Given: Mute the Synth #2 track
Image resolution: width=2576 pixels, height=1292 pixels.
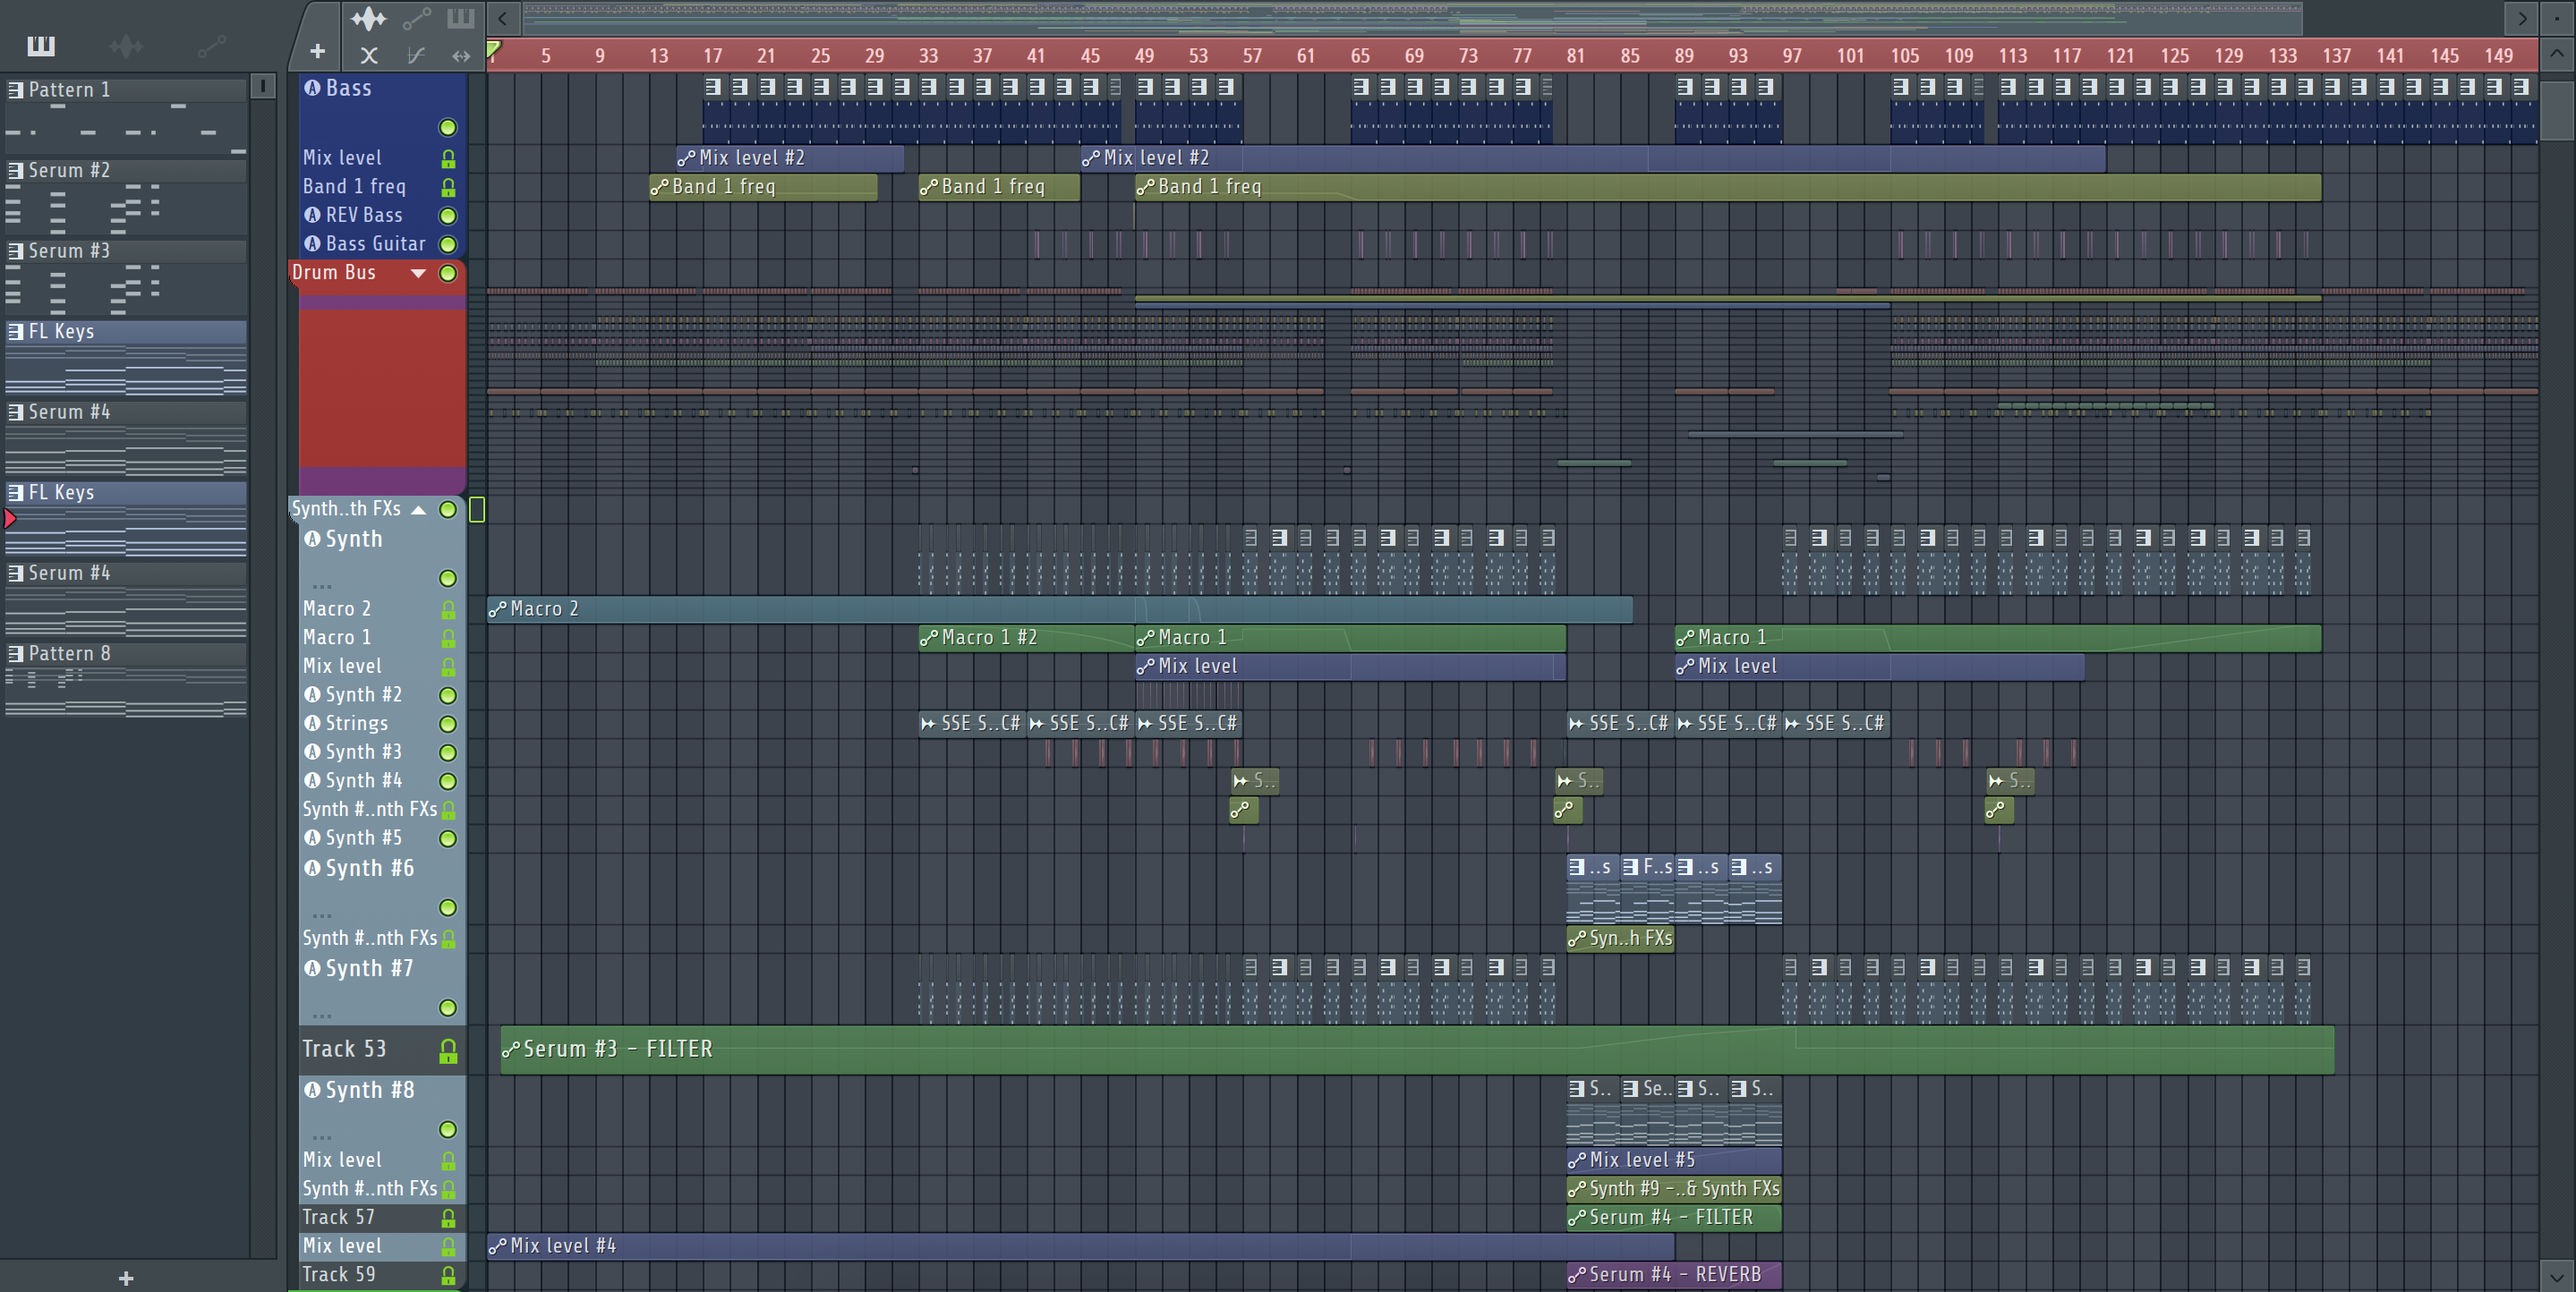Looking at the screenshot, I should [448, 696].
